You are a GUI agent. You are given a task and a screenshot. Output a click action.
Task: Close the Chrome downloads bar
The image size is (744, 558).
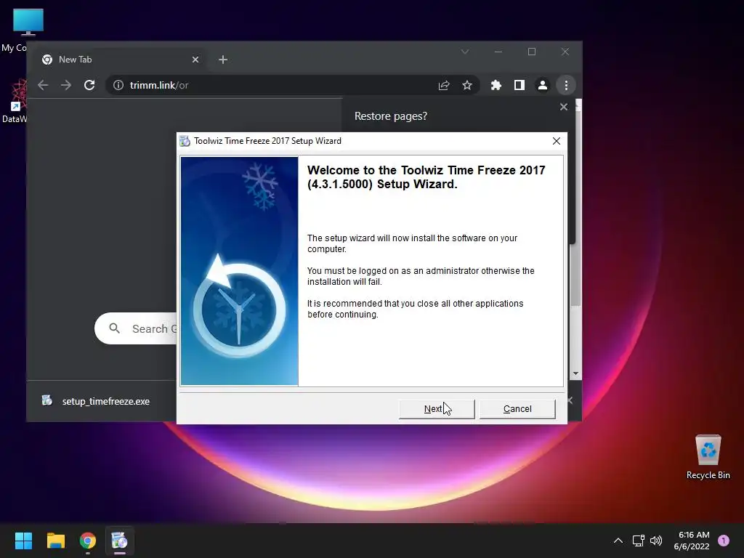[x=570, y=400]
